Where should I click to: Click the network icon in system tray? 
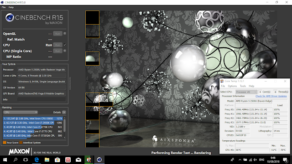click(x=250, y=160)
